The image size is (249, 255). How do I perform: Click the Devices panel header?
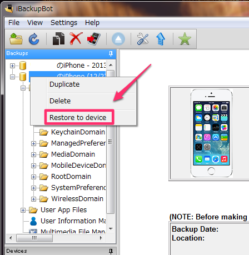coord(61,251)
